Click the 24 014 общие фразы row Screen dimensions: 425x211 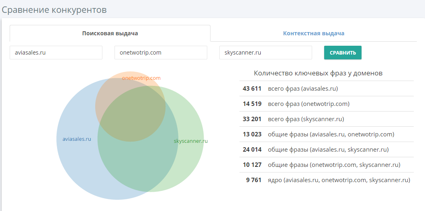[x=326, y=150]
